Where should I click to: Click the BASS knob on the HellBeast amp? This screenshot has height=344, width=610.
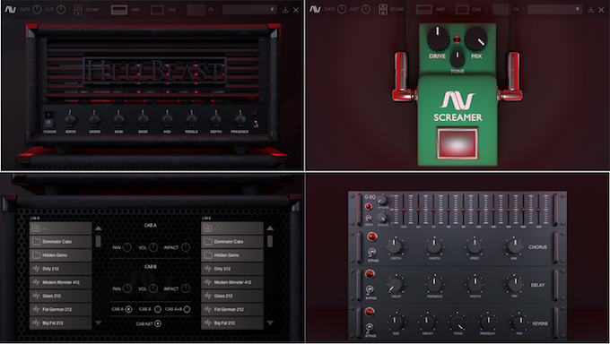(143, 118)
